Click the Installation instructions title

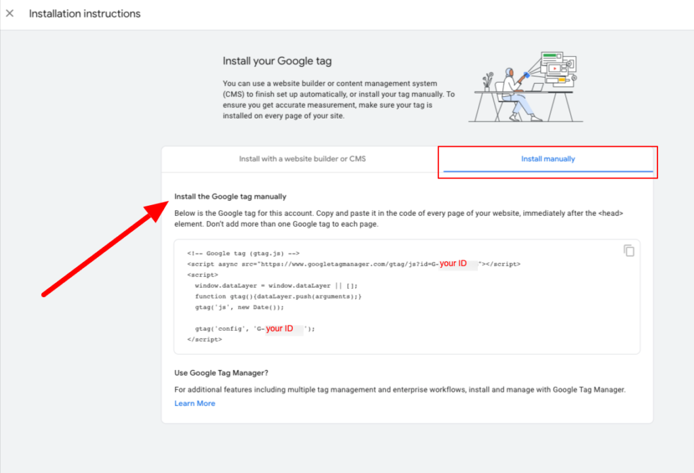85,14
